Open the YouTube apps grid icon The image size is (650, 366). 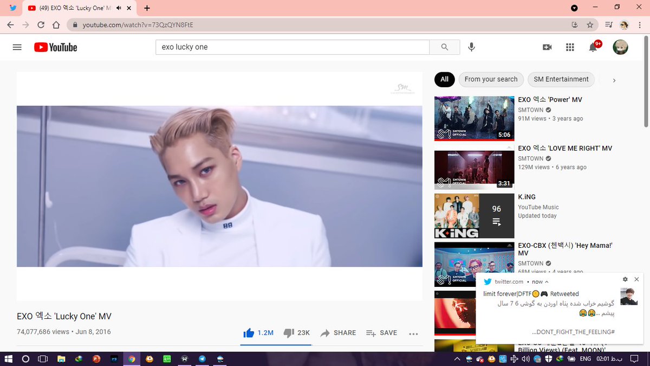click(x=570, y=47)
